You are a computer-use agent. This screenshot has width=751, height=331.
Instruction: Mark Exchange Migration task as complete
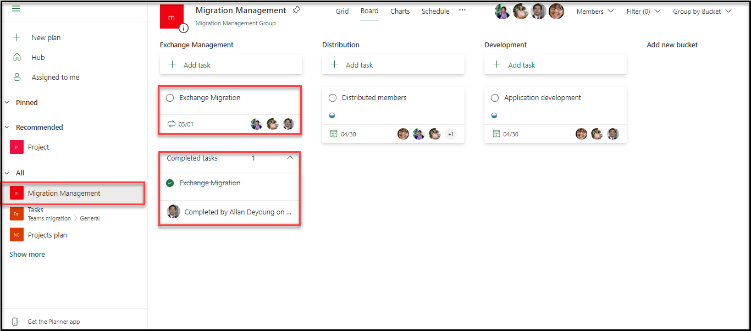pyautogui.click(x=170, y=97)
